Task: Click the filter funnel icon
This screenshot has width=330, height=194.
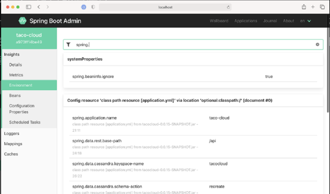Action: click(x=68, y=45)
